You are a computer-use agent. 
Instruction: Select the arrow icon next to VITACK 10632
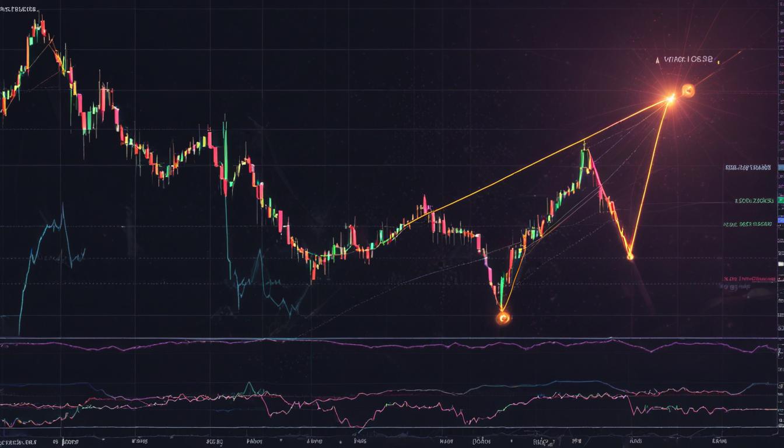(x=658, y=60)
